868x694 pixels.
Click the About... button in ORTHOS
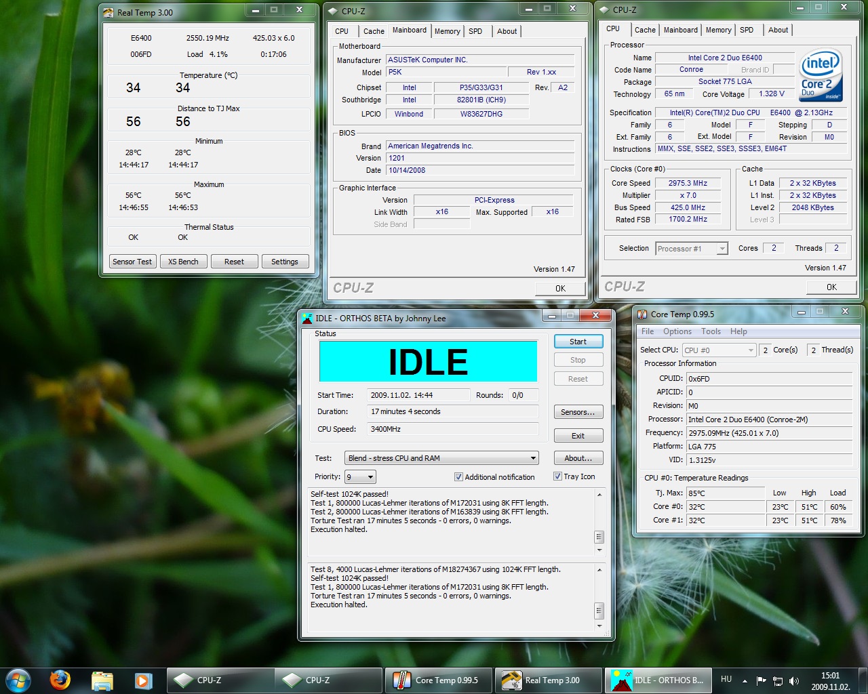(578, 458)
